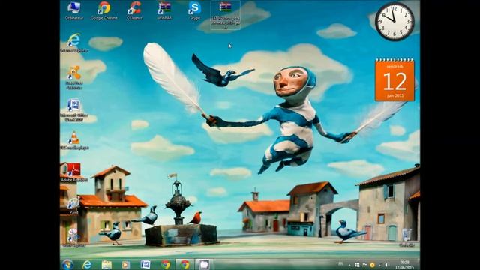Open Windows Media Player from the taskbar
Screen dimensions: 480x270
click(126, 264)
